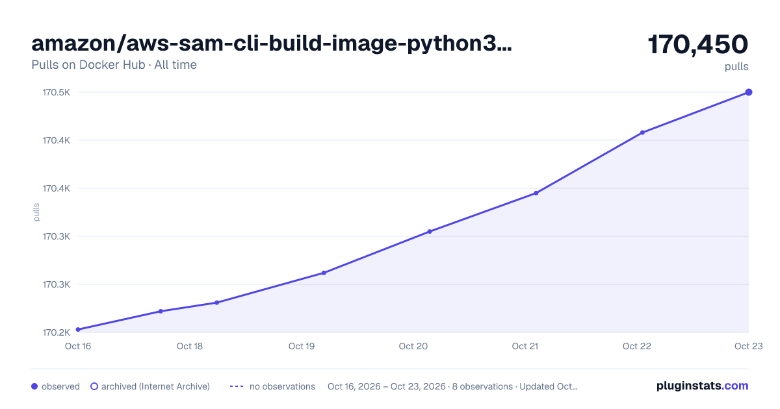Select the first data point at Oct 16
780x409 pixels.
point(78,330)
